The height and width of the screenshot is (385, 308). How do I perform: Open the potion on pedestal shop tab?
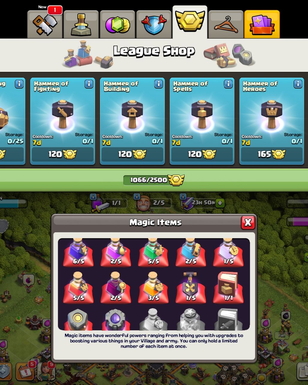coord(81,25)
